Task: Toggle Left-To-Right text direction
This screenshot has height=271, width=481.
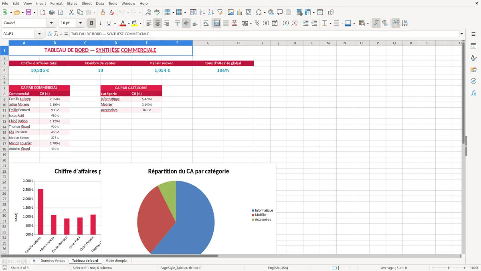Action: coord(376,23)
